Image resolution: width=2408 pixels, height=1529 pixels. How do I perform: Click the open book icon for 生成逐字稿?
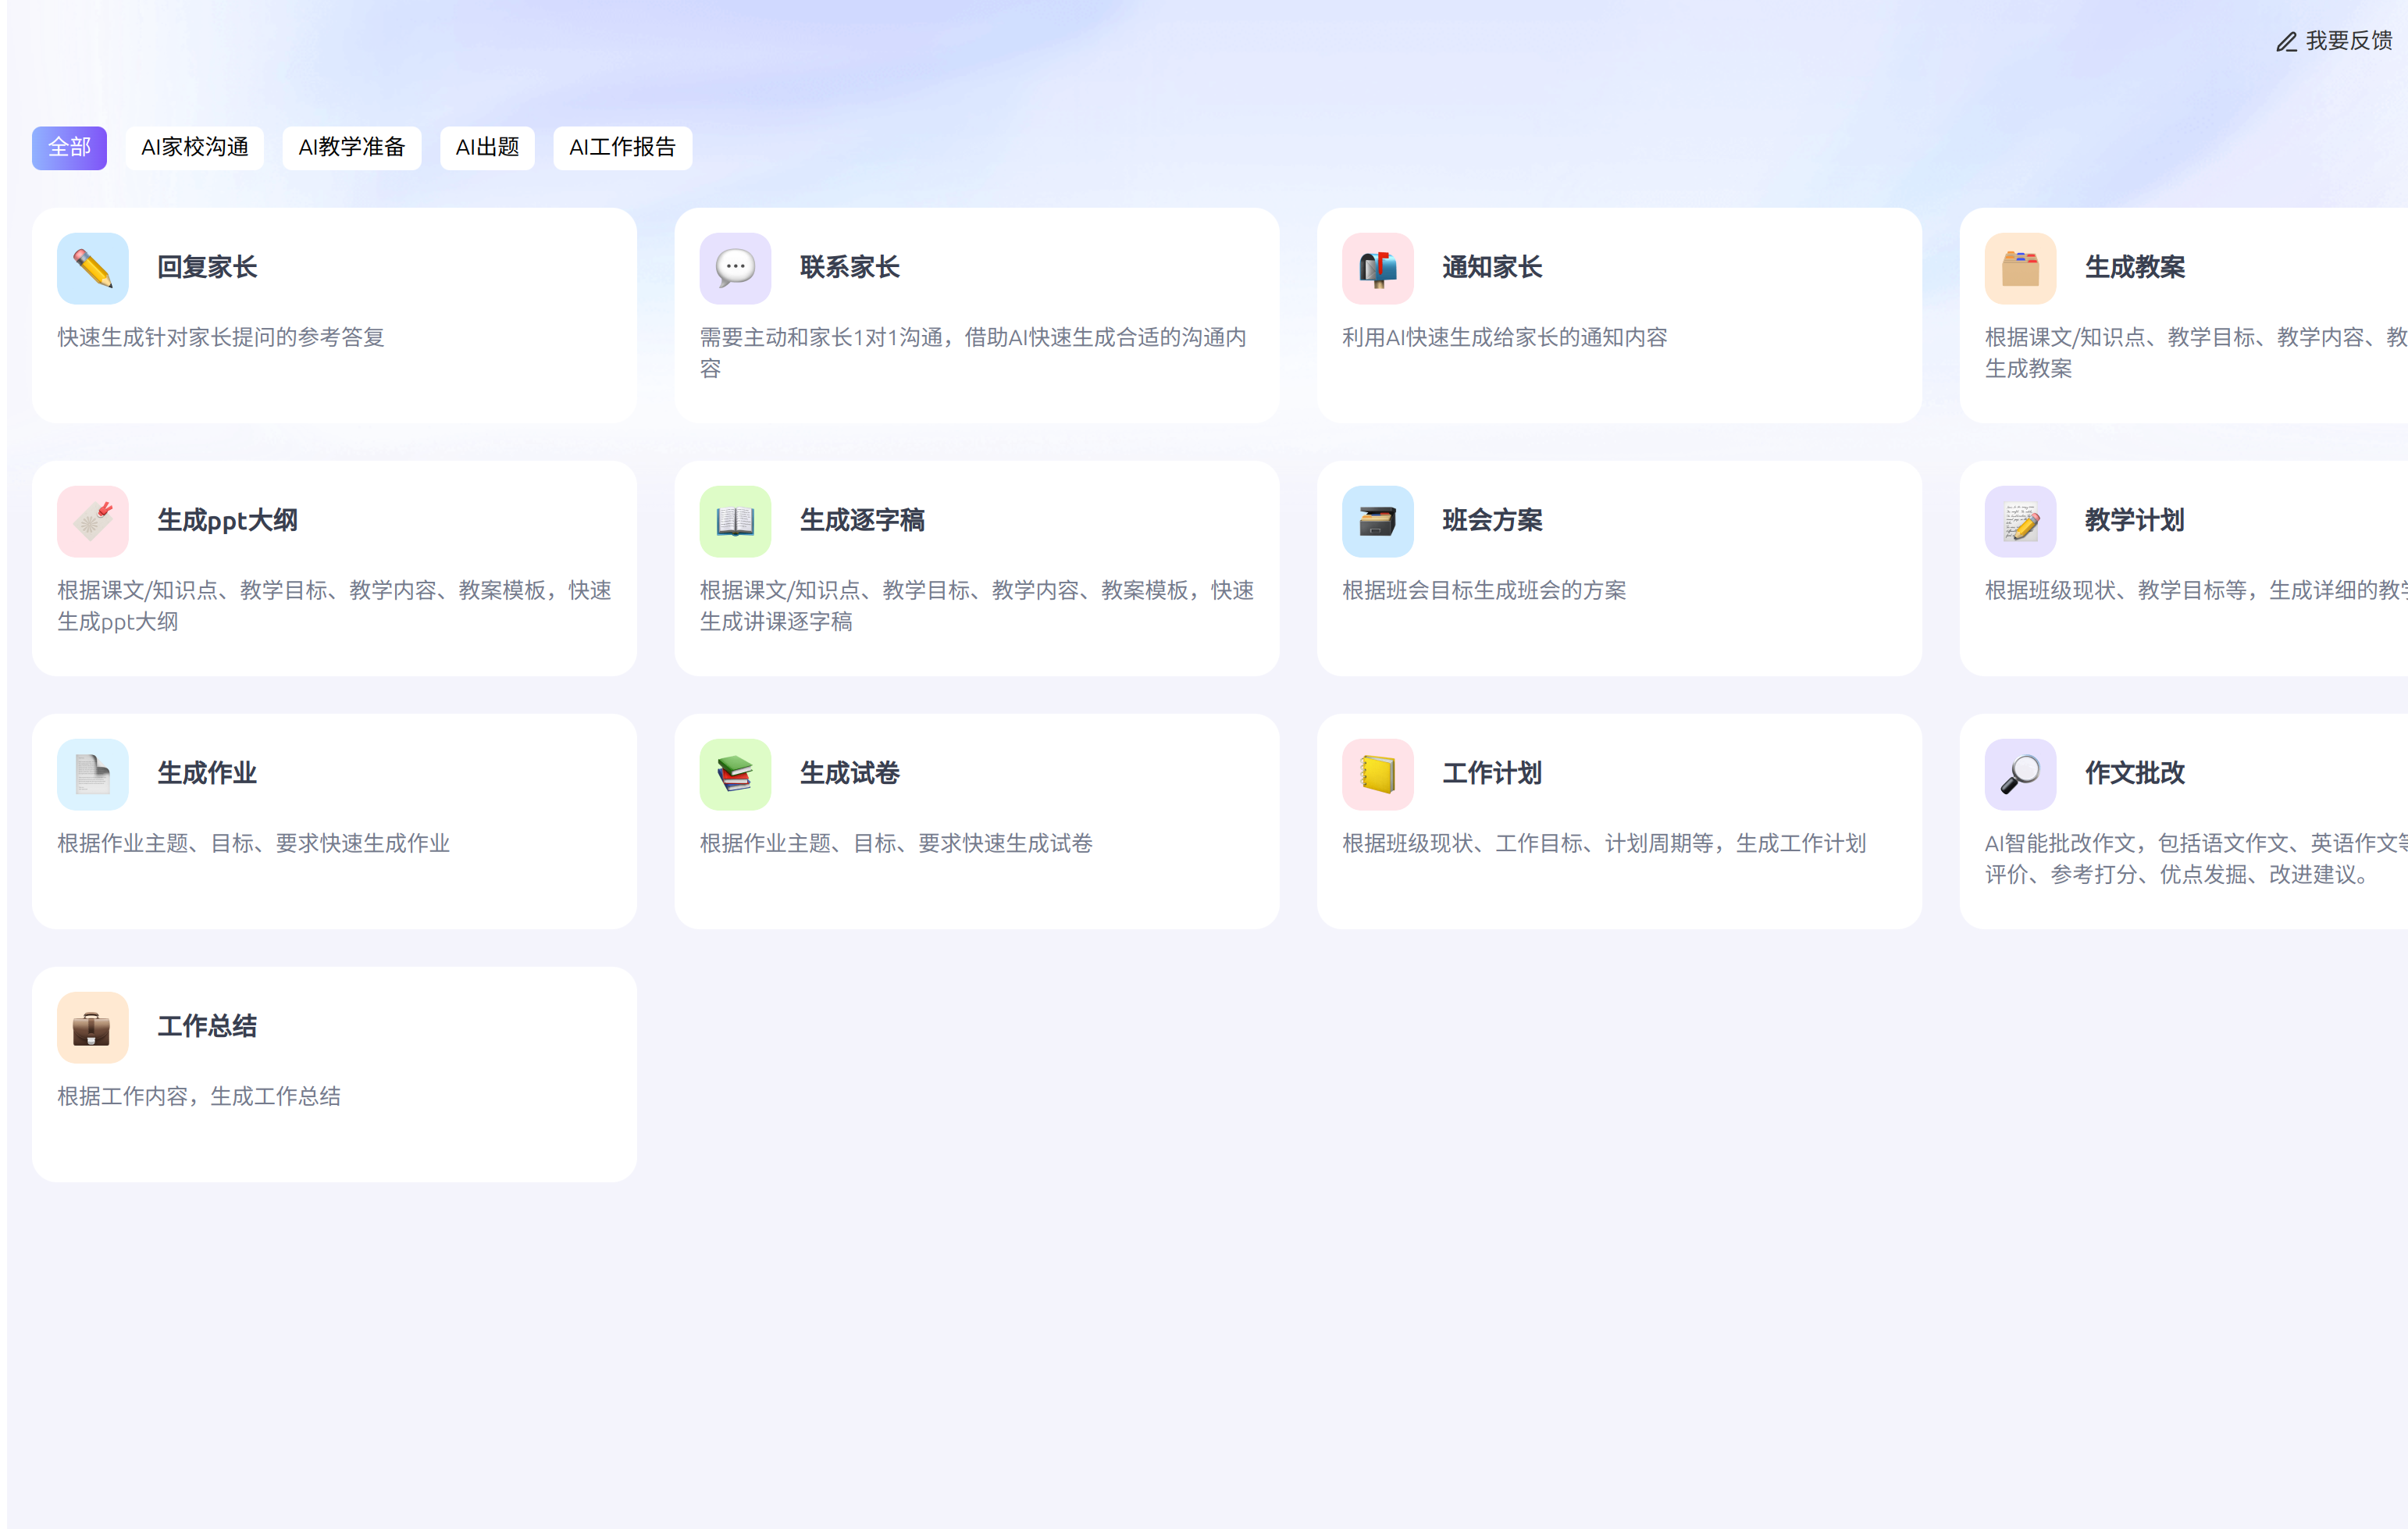coord(735,521)
